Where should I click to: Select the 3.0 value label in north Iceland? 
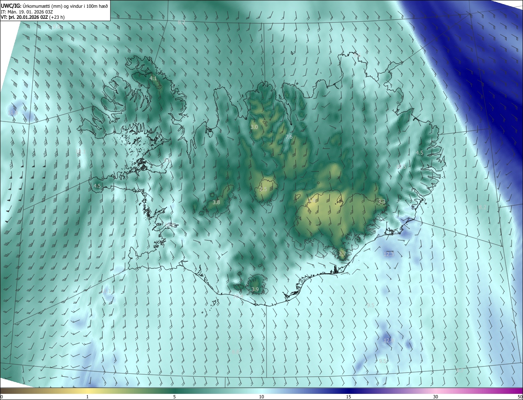tap(254, 127)
